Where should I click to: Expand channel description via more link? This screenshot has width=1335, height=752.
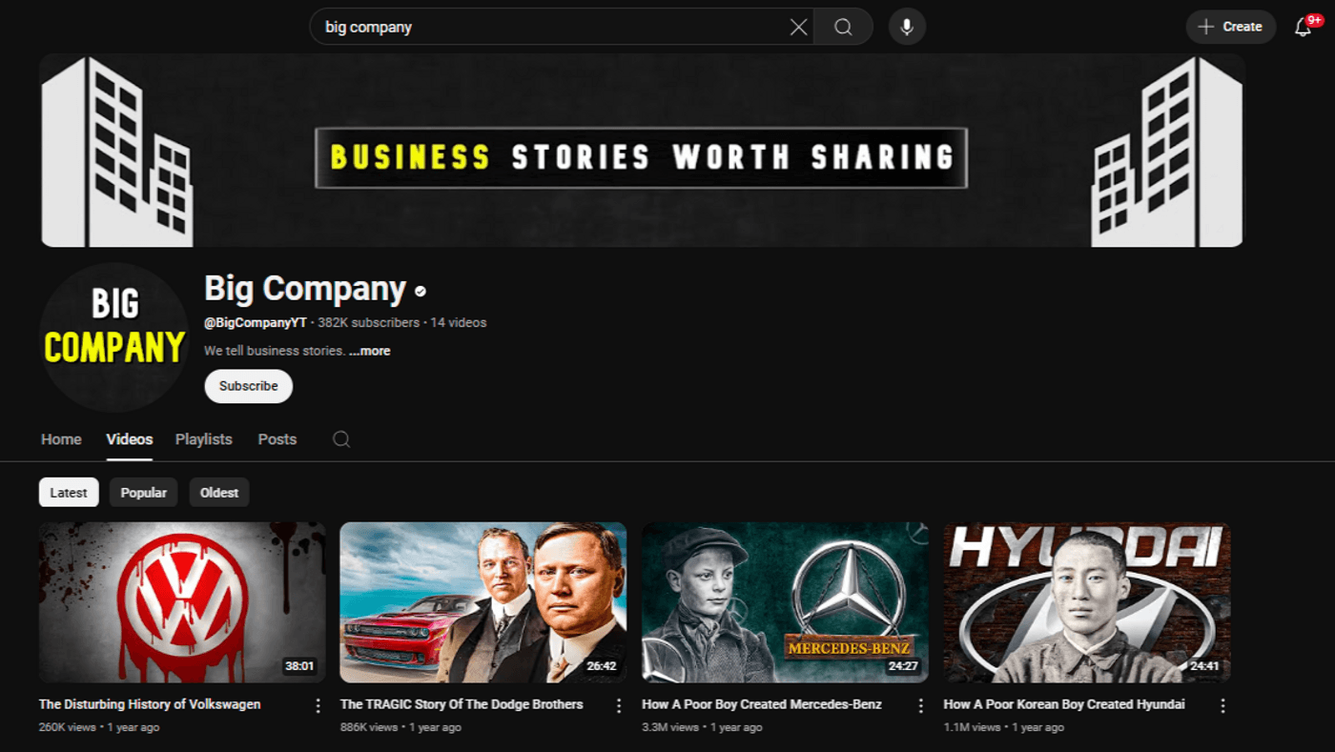point(370,351)
